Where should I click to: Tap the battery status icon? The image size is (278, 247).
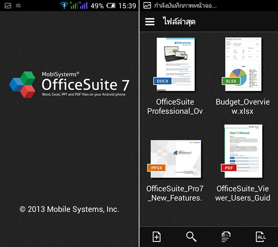click(111, 6)
